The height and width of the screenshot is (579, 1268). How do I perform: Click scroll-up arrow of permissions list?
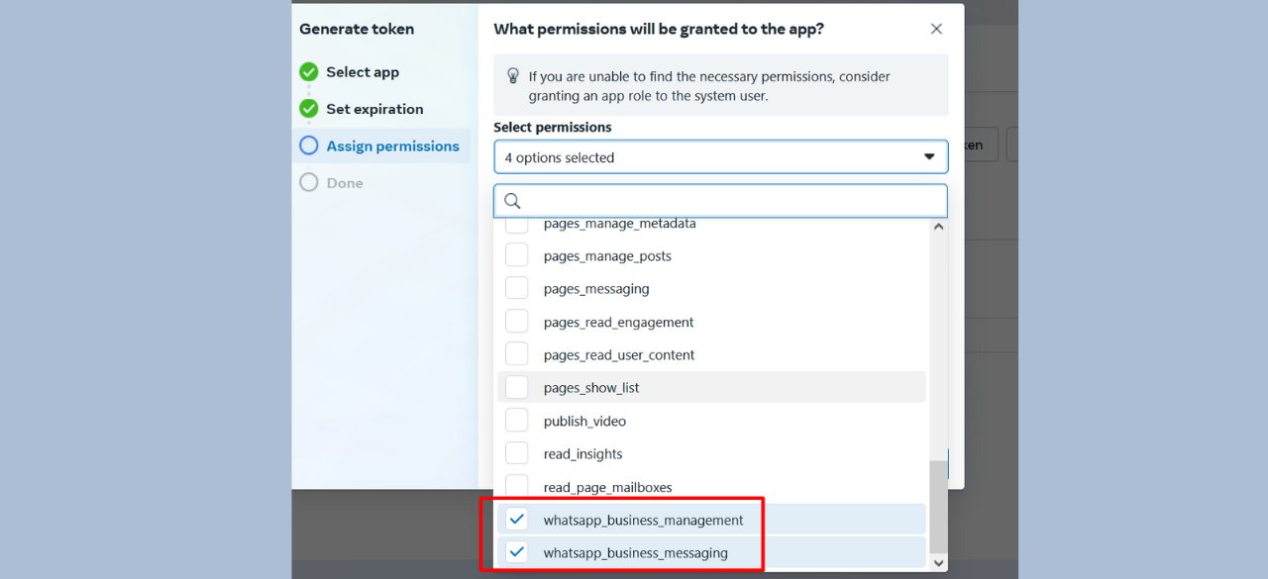pyautogui.click(x=939, y=227)
